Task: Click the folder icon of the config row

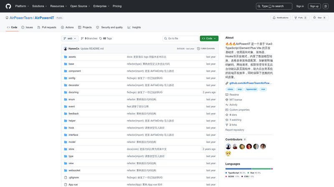Action: pyautogui.click(x=66, y=78)
